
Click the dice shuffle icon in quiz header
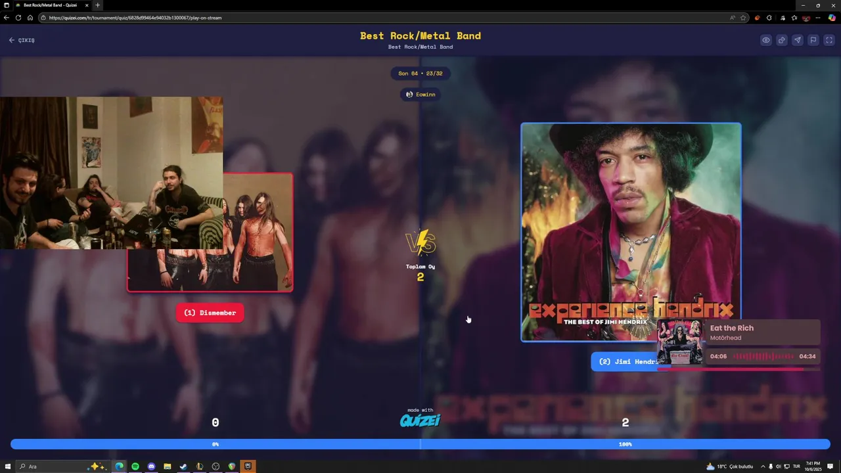pos(782,40)
